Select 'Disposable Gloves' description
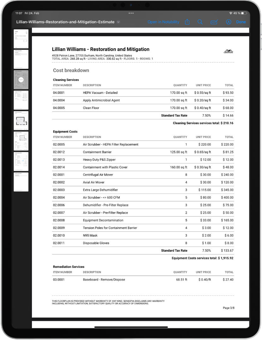Screen dimensions: 263x340 [96, 243]
